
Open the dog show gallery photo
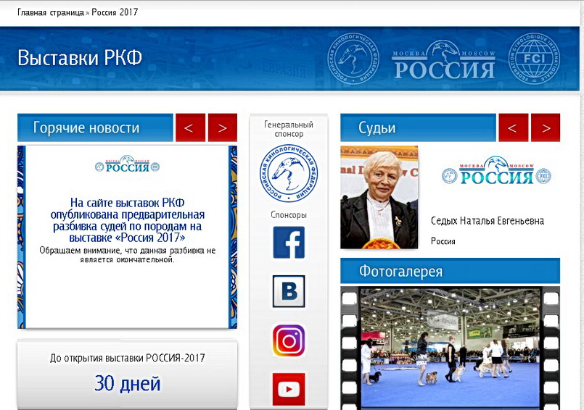coord(450,347)
